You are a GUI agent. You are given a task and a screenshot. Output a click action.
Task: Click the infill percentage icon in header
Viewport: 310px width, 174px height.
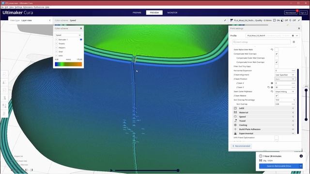coord(274,20)
